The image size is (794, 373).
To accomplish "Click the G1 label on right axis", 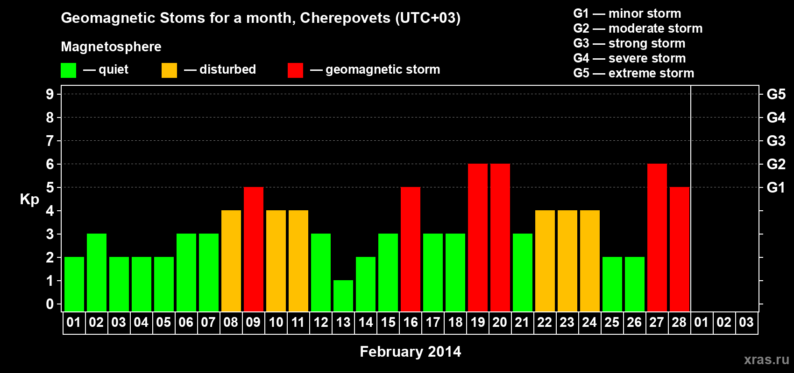I will coord(776,187).
